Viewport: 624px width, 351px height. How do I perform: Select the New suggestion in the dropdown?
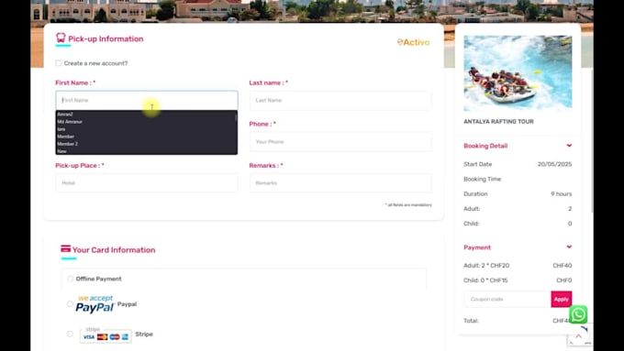click(61, 151)
